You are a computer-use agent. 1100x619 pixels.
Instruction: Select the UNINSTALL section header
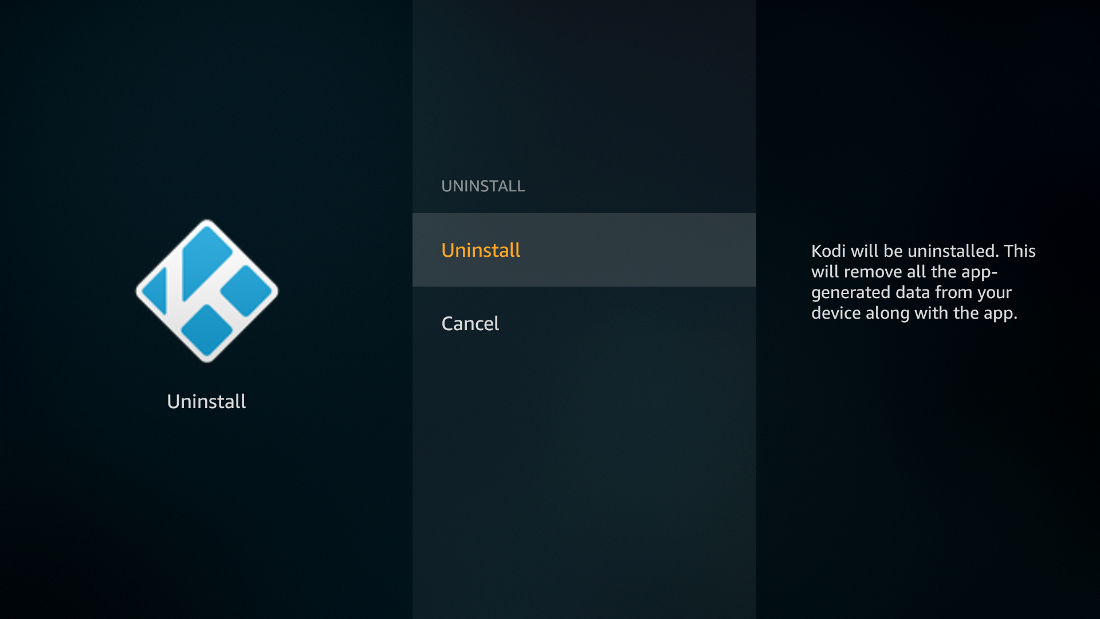click(482, 186)
